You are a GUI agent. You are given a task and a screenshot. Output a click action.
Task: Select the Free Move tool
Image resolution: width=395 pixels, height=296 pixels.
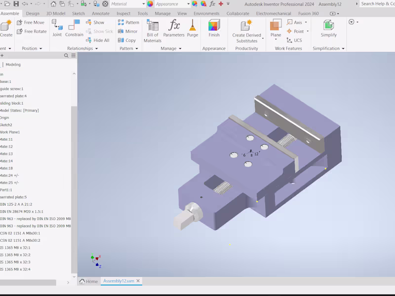pos(31,22)
